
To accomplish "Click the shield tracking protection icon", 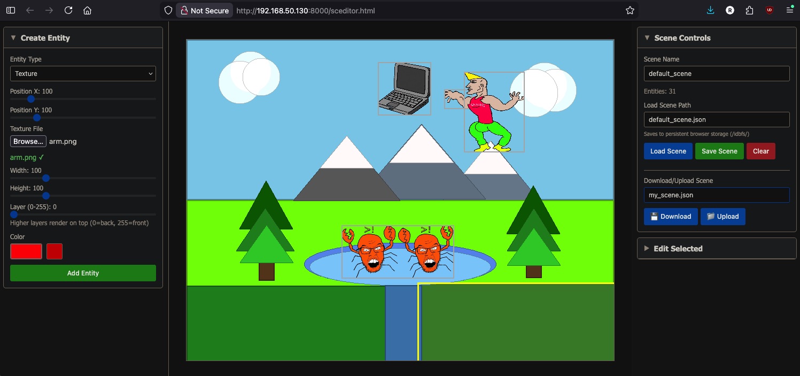I will [x=168, y=10].
